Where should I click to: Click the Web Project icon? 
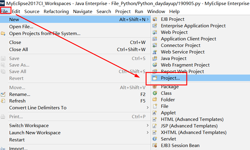click(x=155, y=32)
